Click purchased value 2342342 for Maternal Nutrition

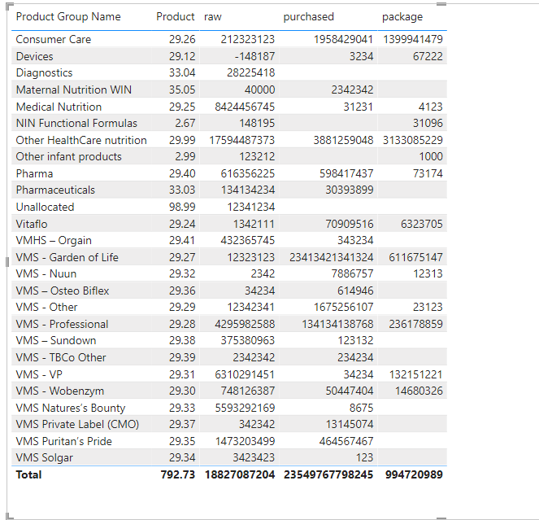(352, 90)
